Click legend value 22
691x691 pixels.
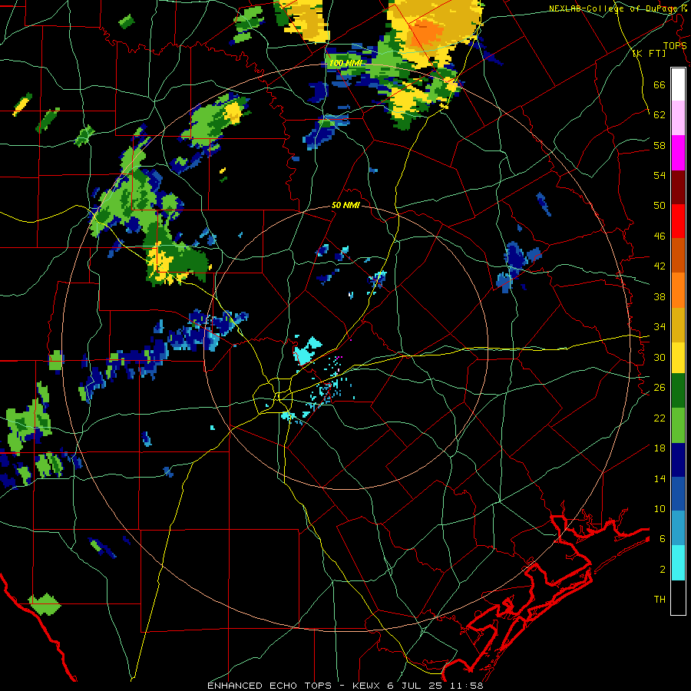pos(660,418)
